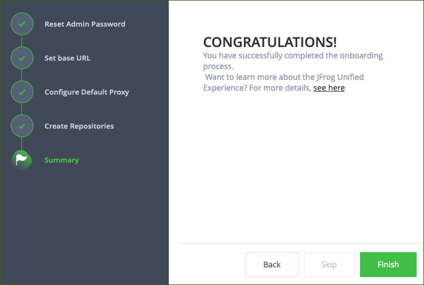Viewport: 424px width, 285px height.
Task: Jump to the Create Repositories step label
Action: click(x=79, y=126)
